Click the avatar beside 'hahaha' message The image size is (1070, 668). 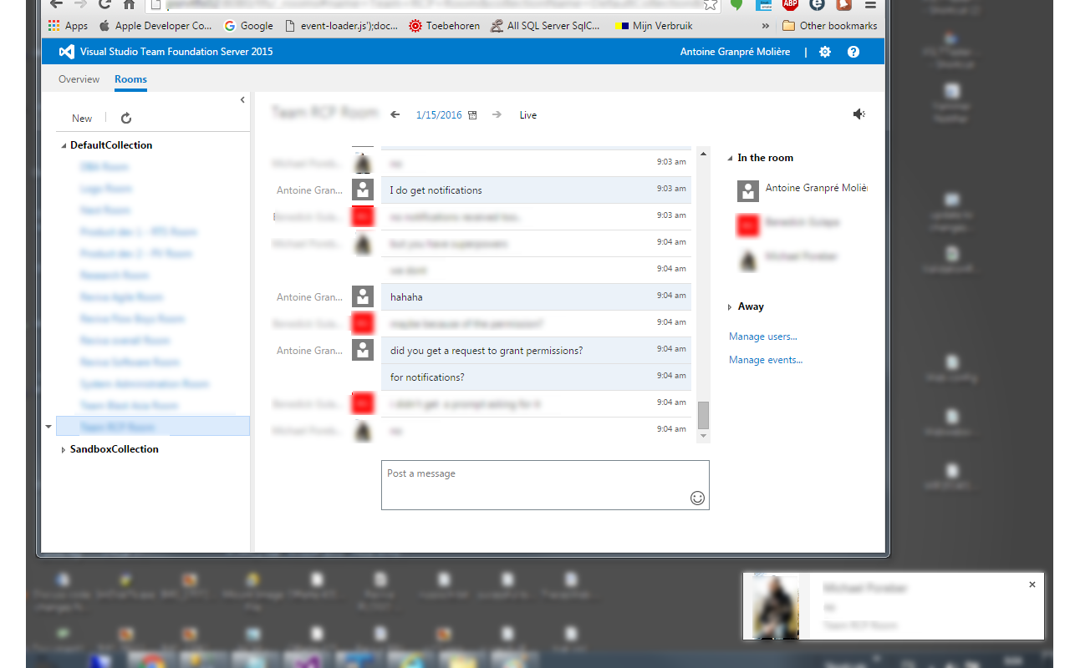point(362,296)
